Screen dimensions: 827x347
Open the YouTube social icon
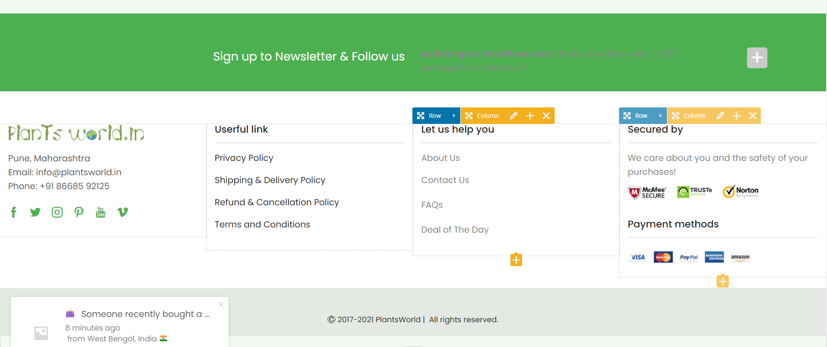tap(100, 212)
